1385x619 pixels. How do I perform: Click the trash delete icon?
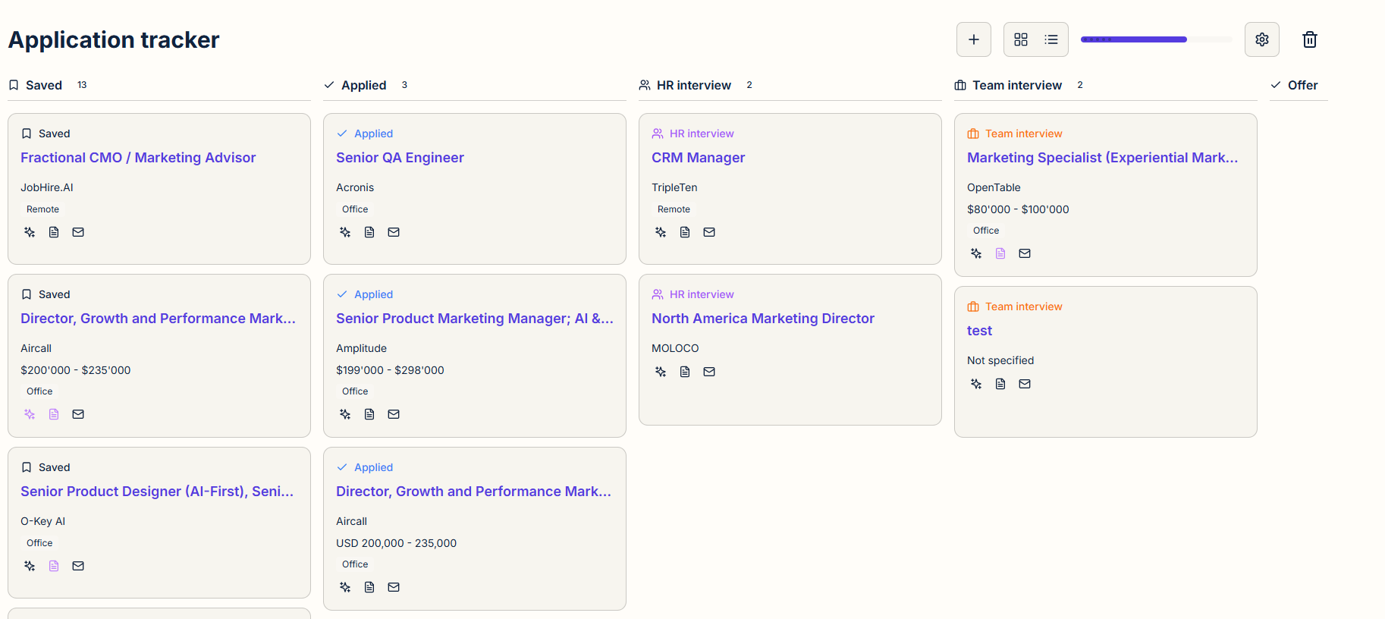point(1309,39)
